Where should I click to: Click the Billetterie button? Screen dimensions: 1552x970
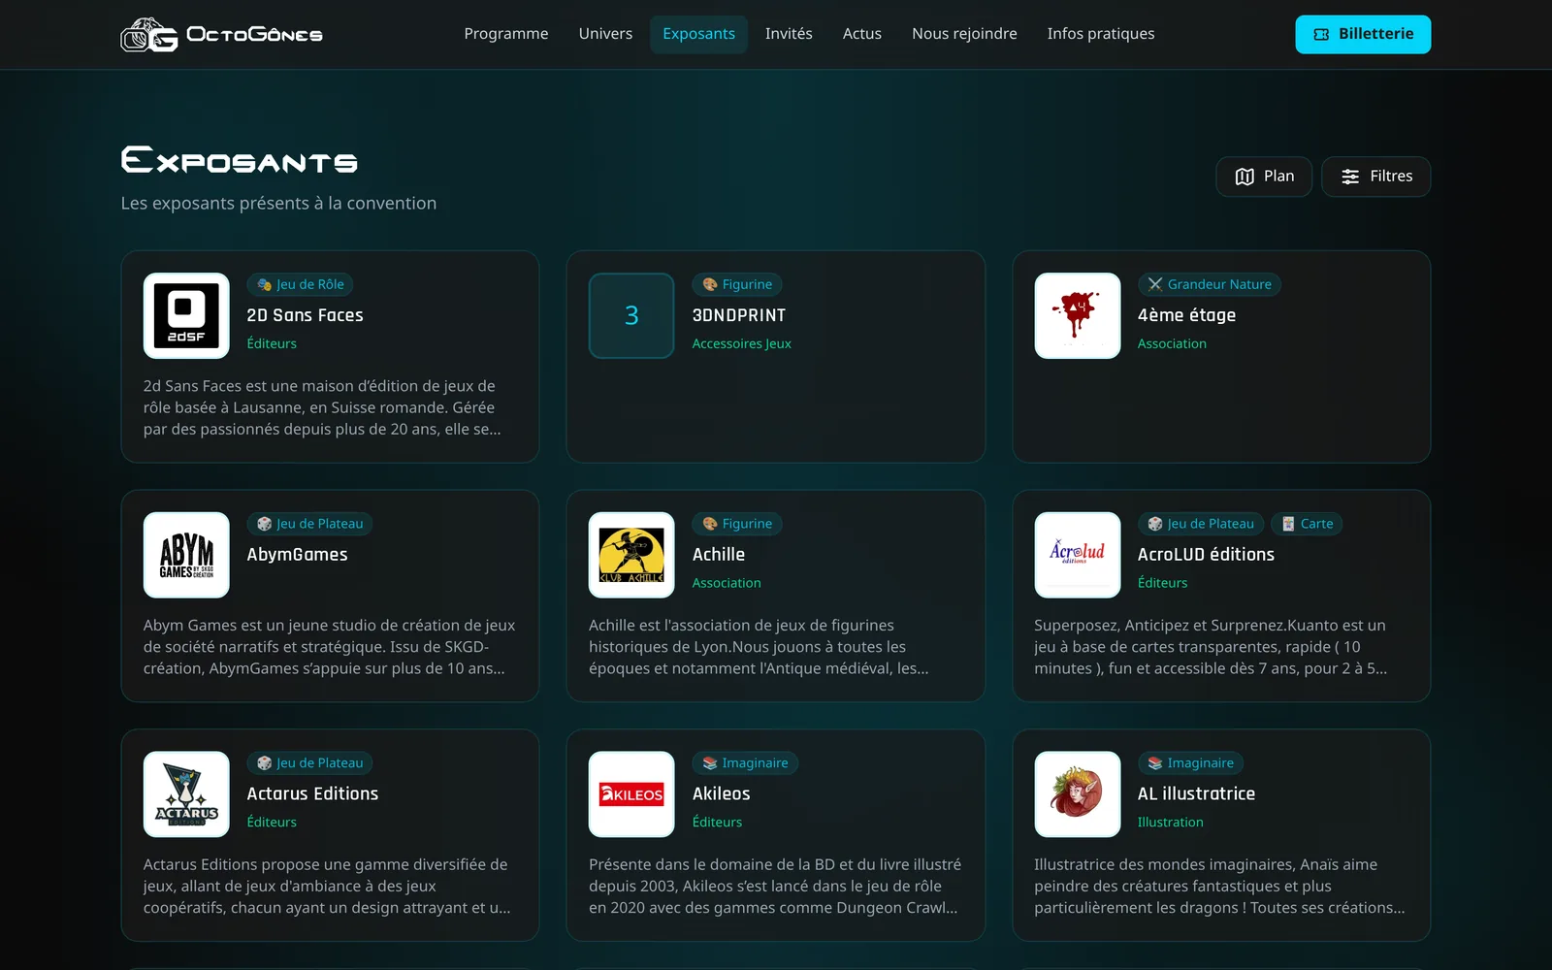(1363, 34)
